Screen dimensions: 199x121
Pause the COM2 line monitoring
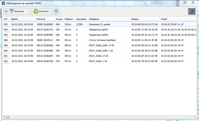(x=56, y=12)
